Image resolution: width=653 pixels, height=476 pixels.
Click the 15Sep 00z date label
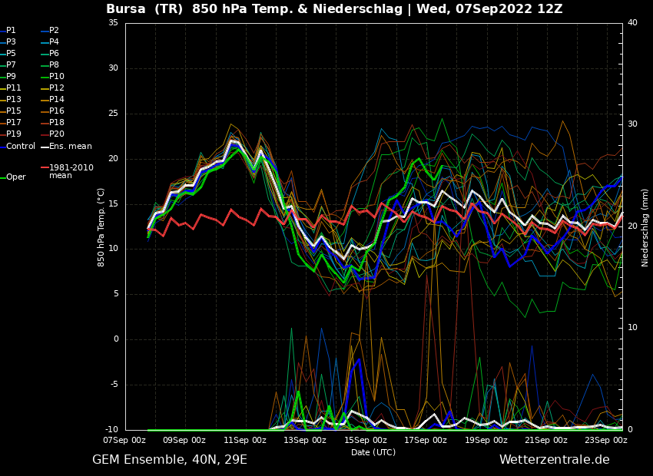click(366, 440)
